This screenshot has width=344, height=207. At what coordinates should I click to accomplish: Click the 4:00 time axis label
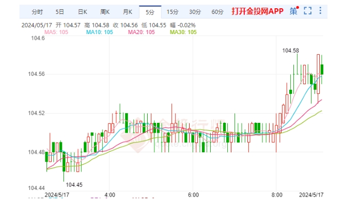pyautogui.click(x=110, y=195)
